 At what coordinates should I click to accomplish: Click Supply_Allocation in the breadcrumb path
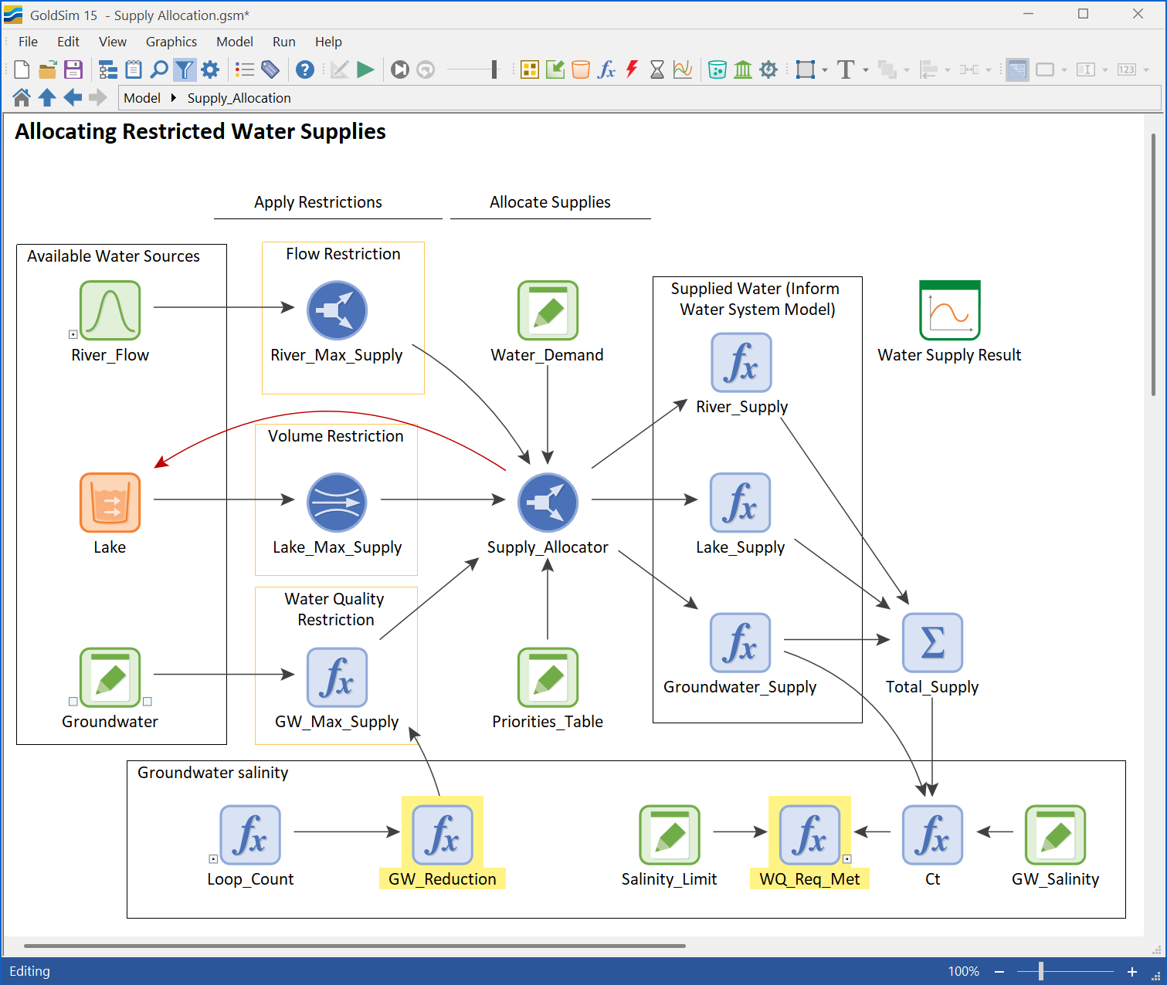(239, 98)
